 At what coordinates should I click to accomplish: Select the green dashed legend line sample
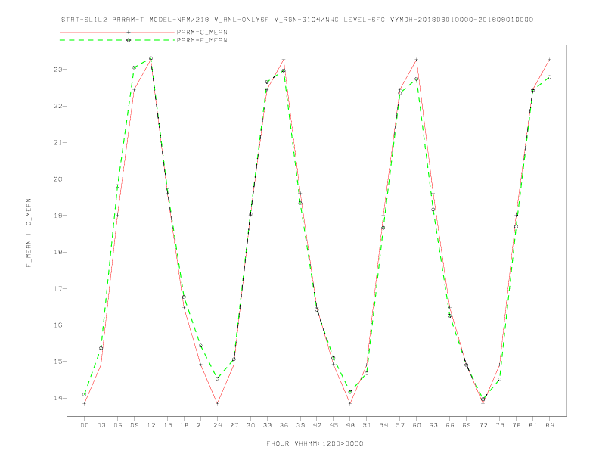coord(117,40)
